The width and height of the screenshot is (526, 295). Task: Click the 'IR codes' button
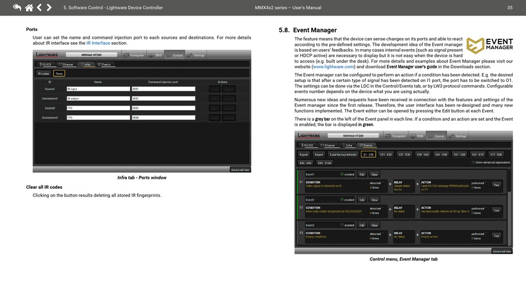(x=43, y=74)
